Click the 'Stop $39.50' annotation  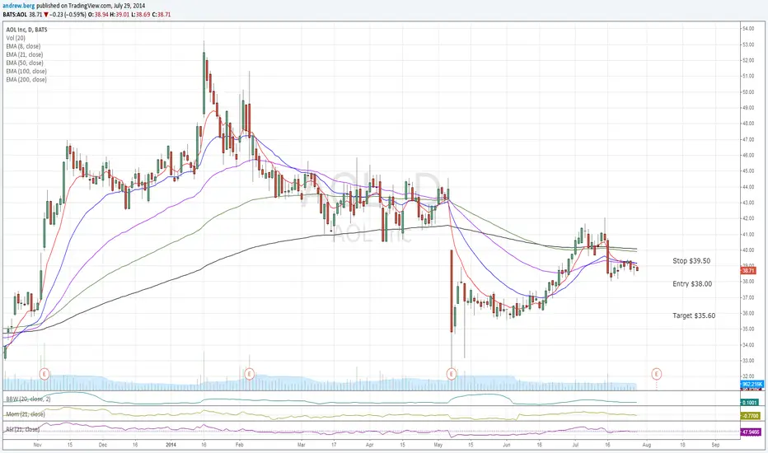tap(691, 261)
